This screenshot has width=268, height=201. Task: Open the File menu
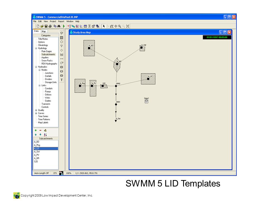(x=35, y=21)
